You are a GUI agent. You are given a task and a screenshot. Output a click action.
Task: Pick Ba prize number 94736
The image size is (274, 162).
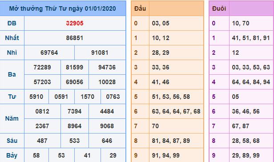tap(107, 67)
